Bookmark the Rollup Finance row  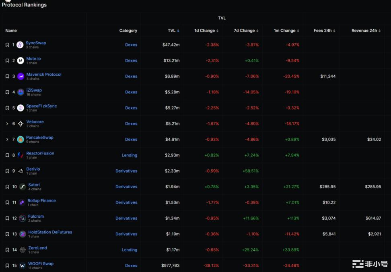[x=7, y=202]
